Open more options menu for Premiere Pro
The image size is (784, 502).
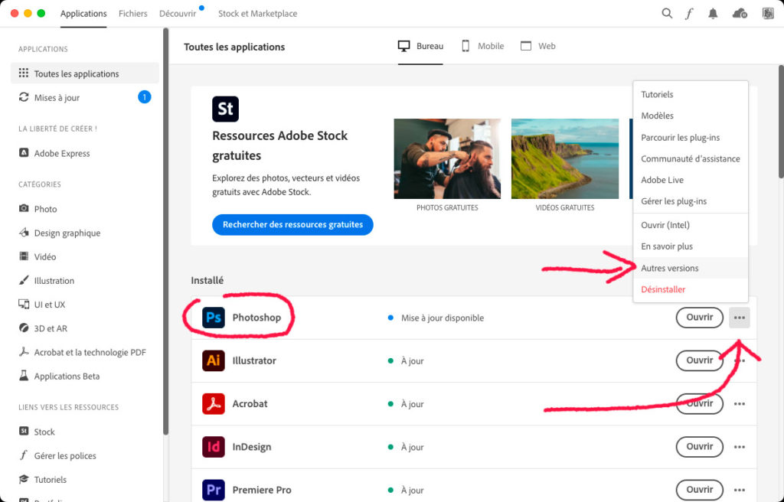tap(740, 490)
